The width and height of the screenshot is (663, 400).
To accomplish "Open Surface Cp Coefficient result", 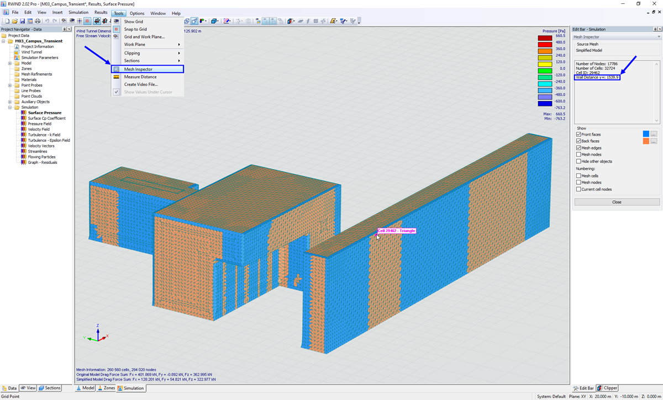I will tap(47, 118).
